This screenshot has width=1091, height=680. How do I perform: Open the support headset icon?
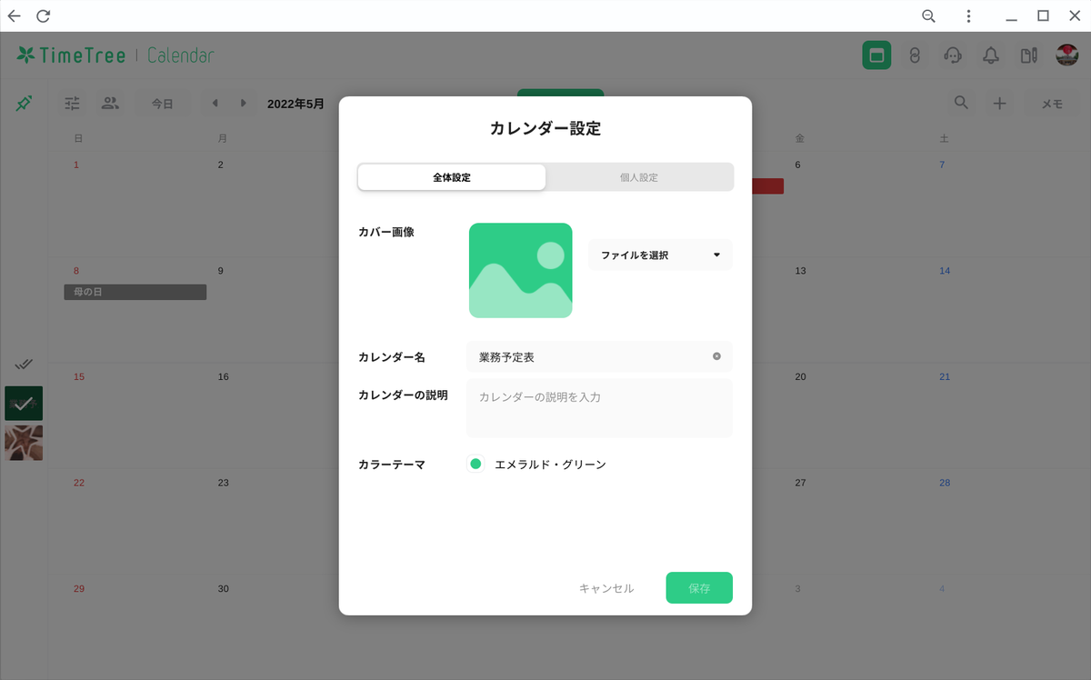click(x=953, y=55)
